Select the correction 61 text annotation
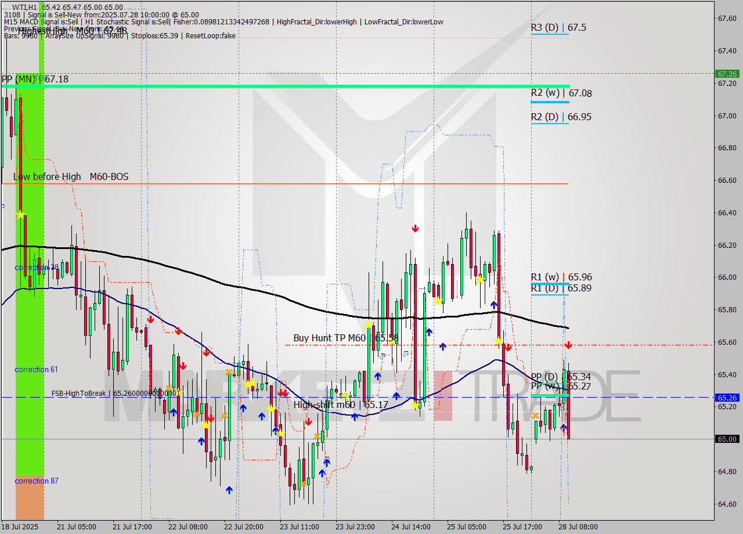Viewport: 743px width, 534px height. pyautogui.click(x=36, y=370)
